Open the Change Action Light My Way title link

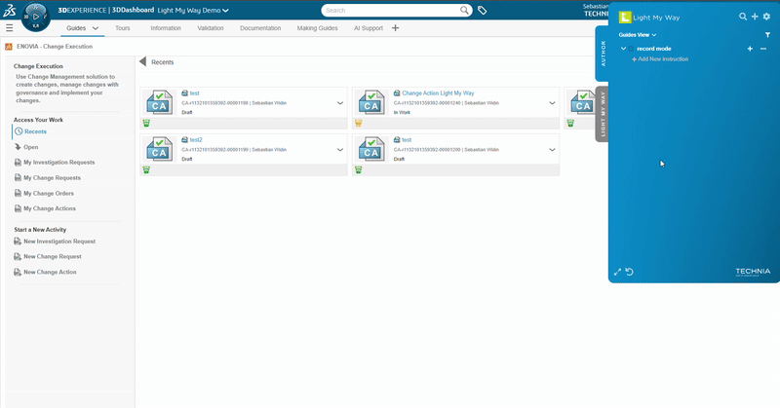[438, 93]
